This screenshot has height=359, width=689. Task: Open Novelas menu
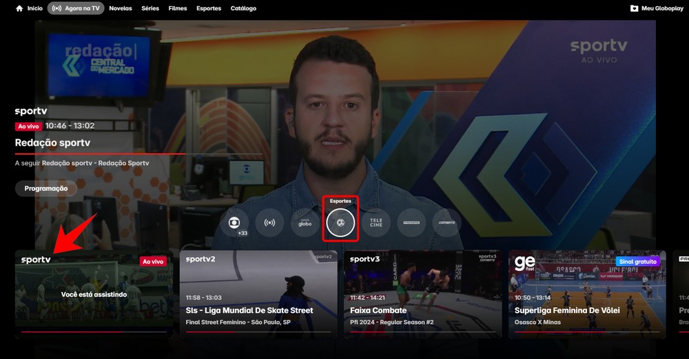click(121, 8)
